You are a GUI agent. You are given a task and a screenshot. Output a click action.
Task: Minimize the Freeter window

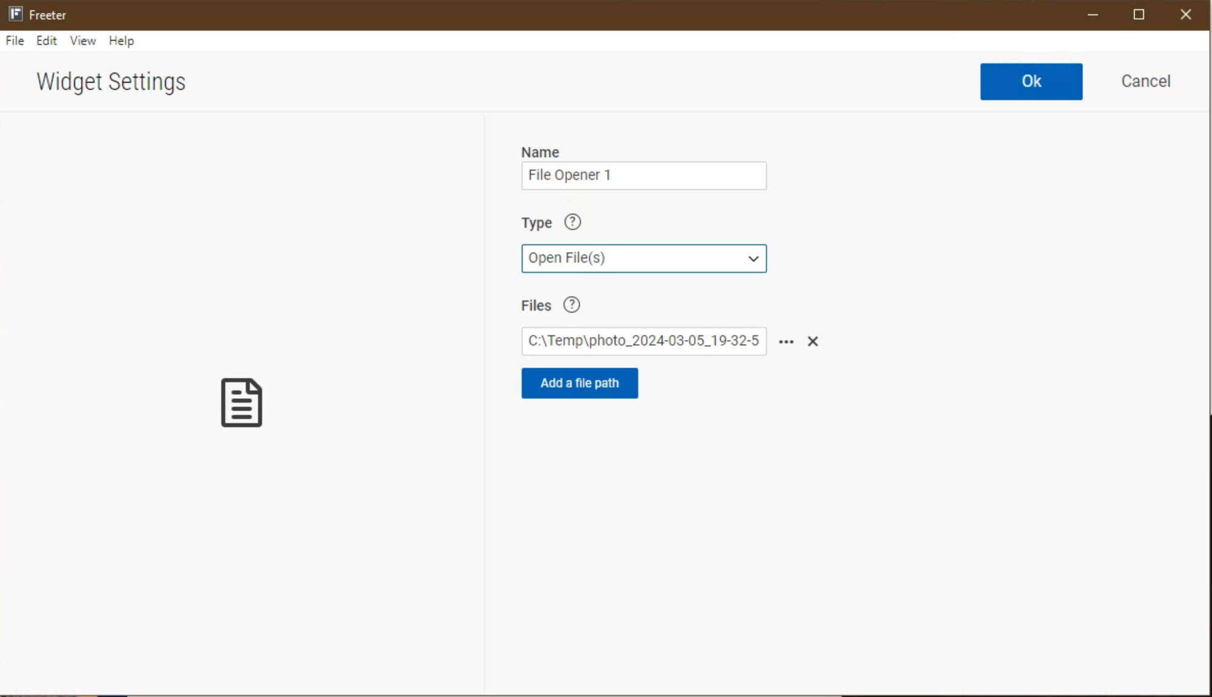pos(1093,15)
